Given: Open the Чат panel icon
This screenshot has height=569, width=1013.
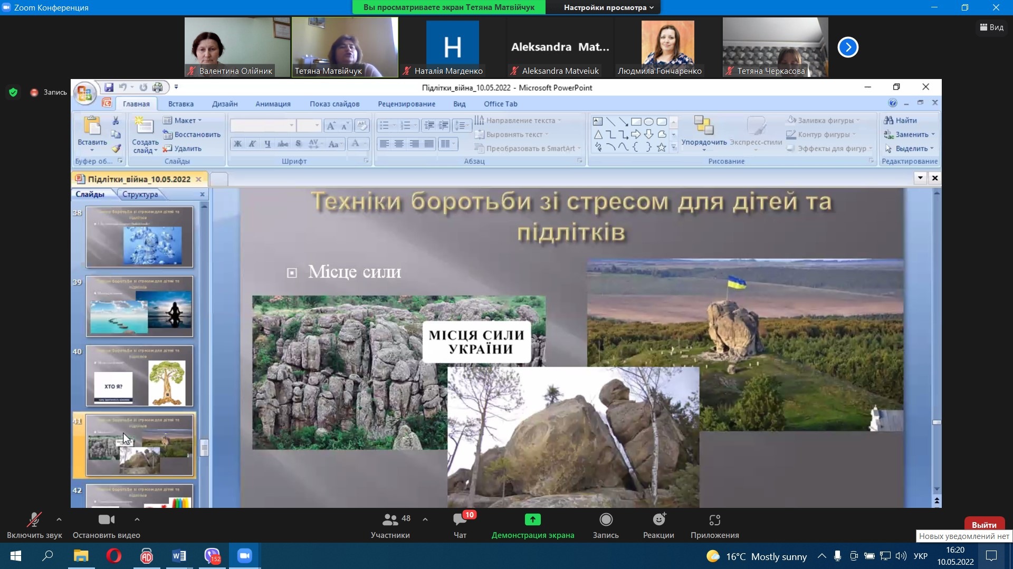Looking at the screenshot, I should [460, 521].
